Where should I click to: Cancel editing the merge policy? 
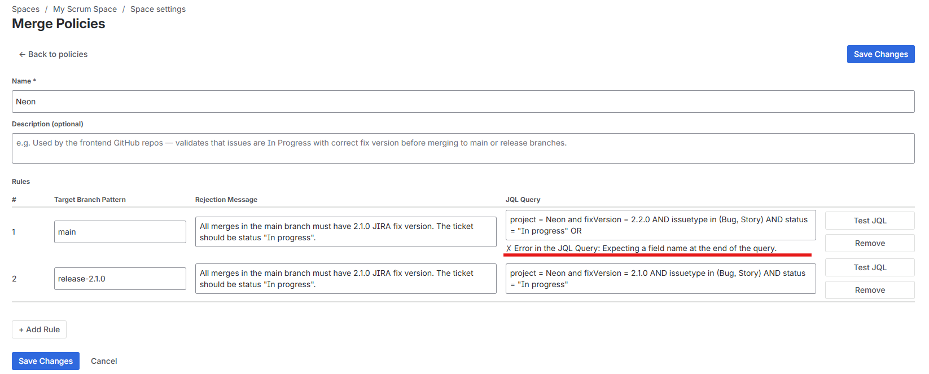(104, 361)
